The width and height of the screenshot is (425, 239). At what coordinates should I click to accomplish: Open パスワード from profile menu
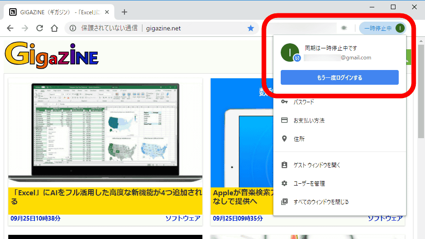(x=304, y=102)
